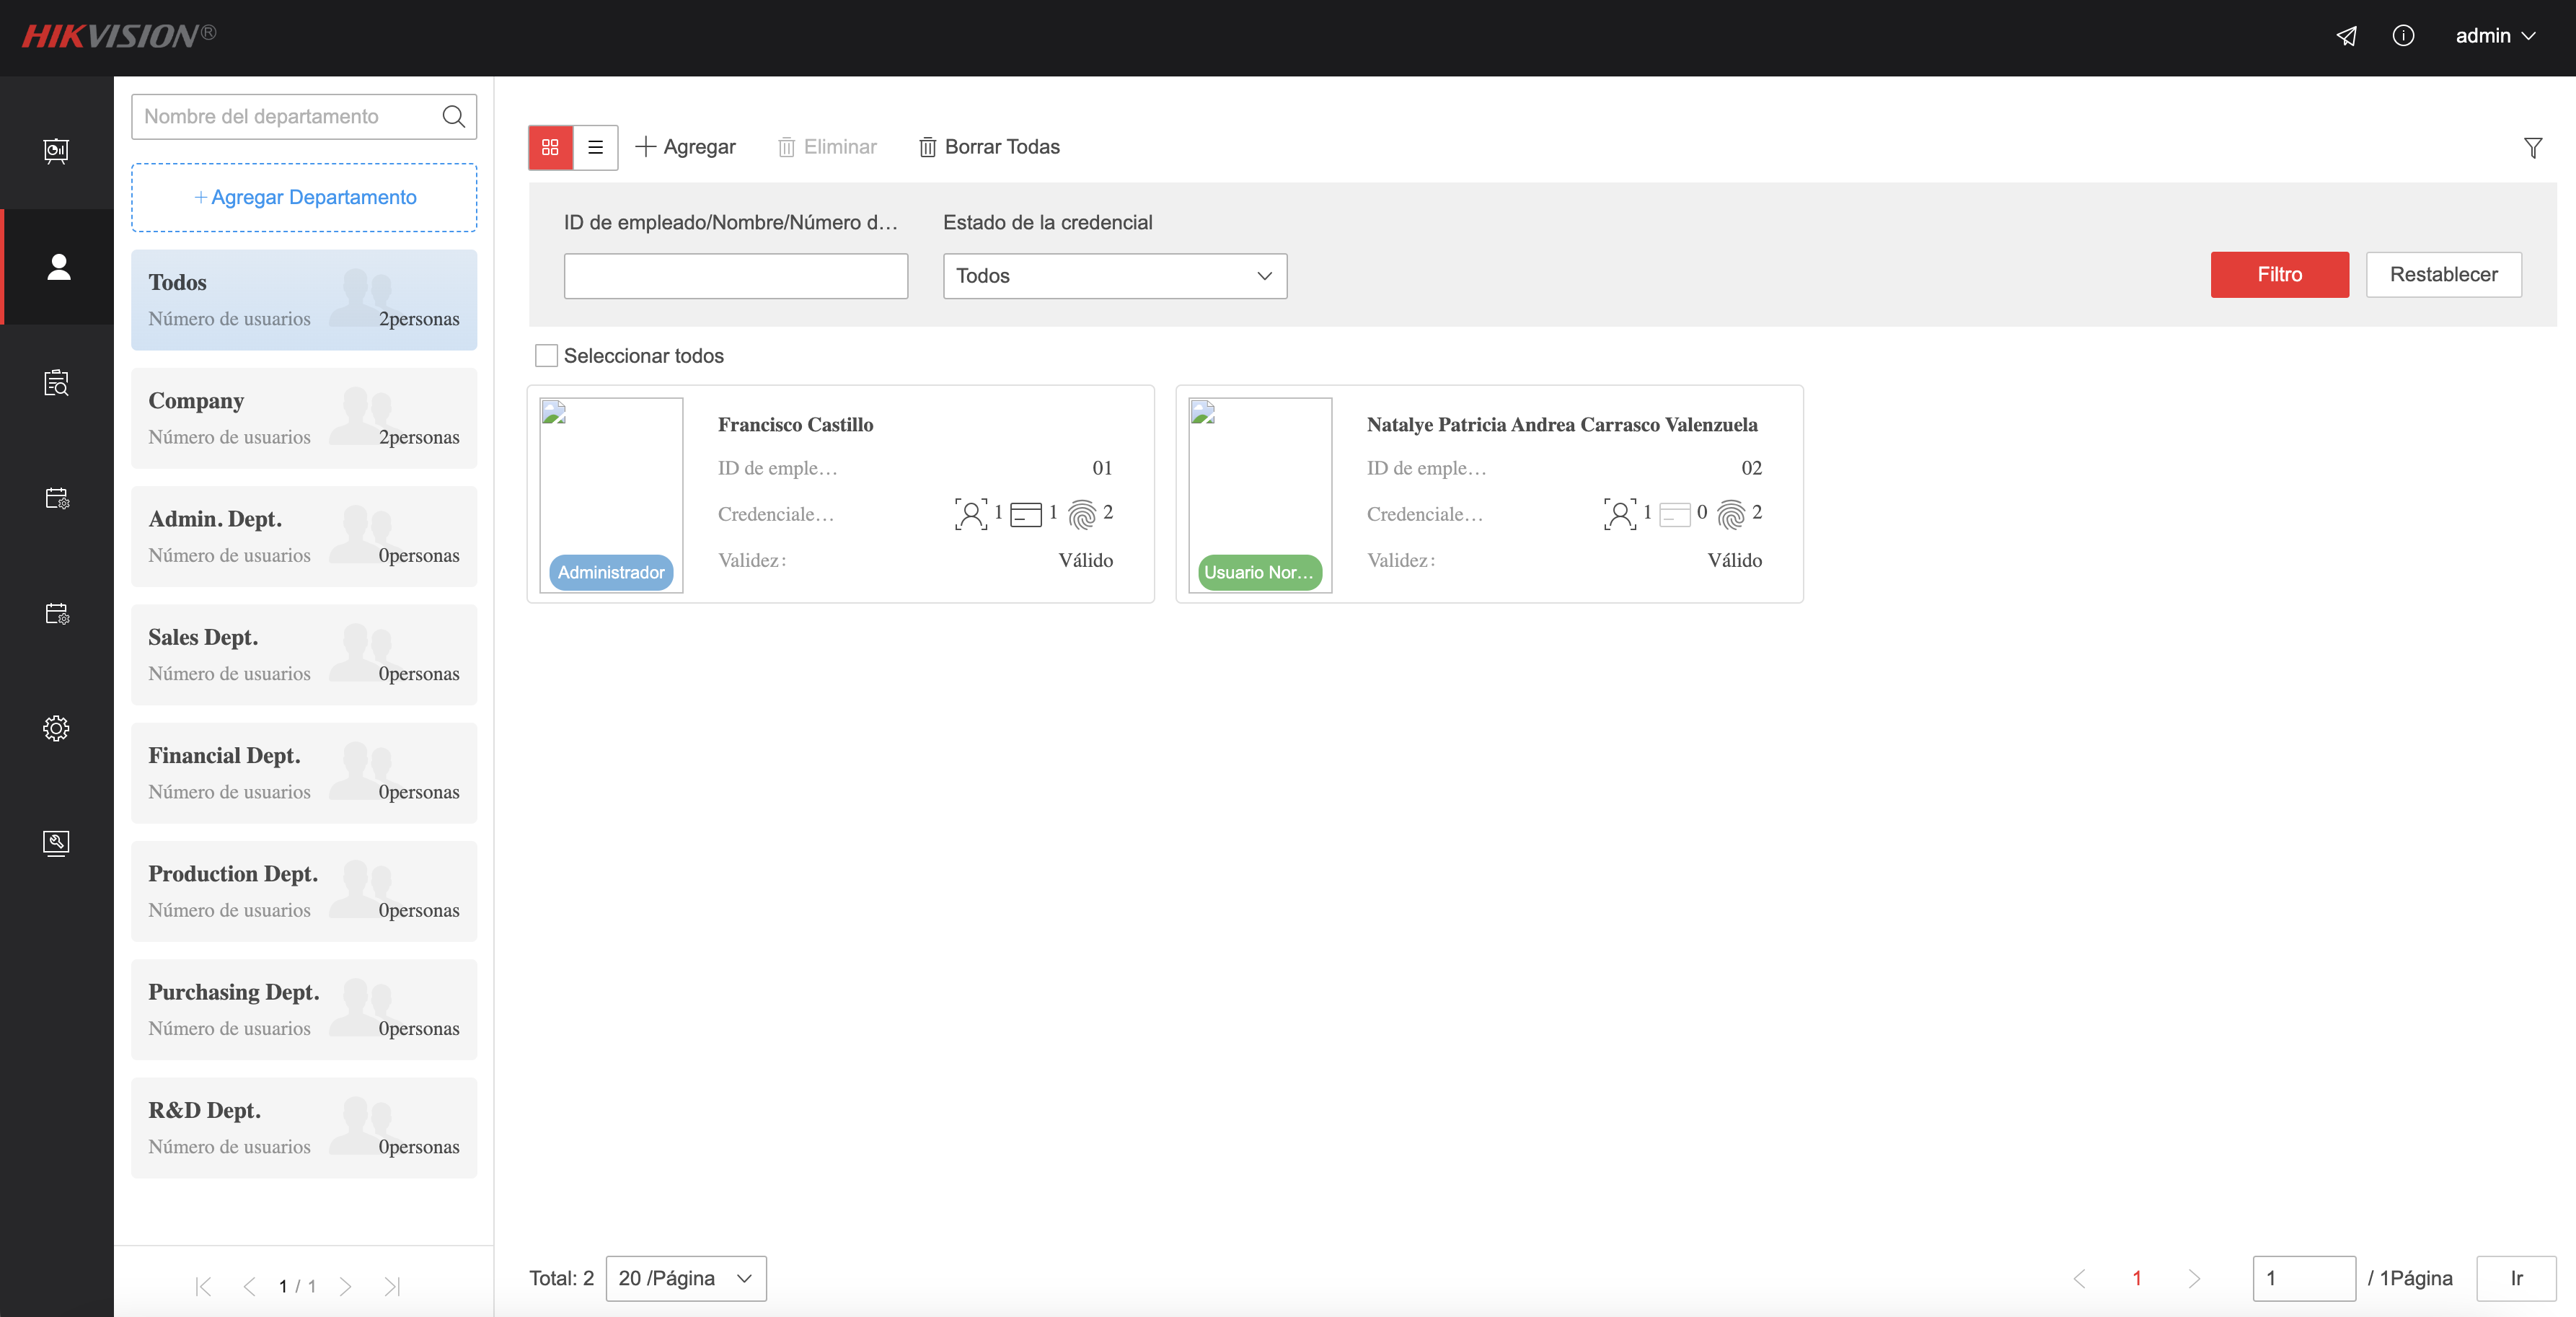The height and width of the screenshot is (1317, 2576).
Task: Select the Financial Dept. department
Action: (304, 773)
